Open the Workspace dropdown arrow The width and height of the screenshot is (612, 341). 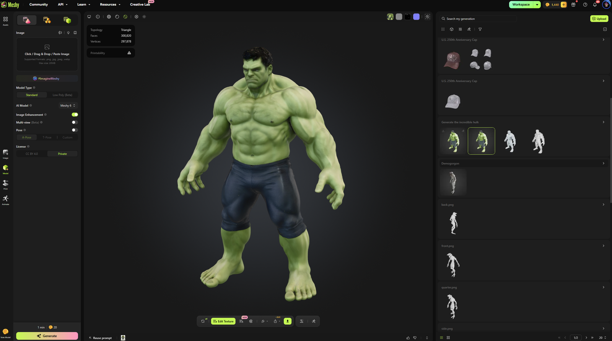(x=537, y=5)
